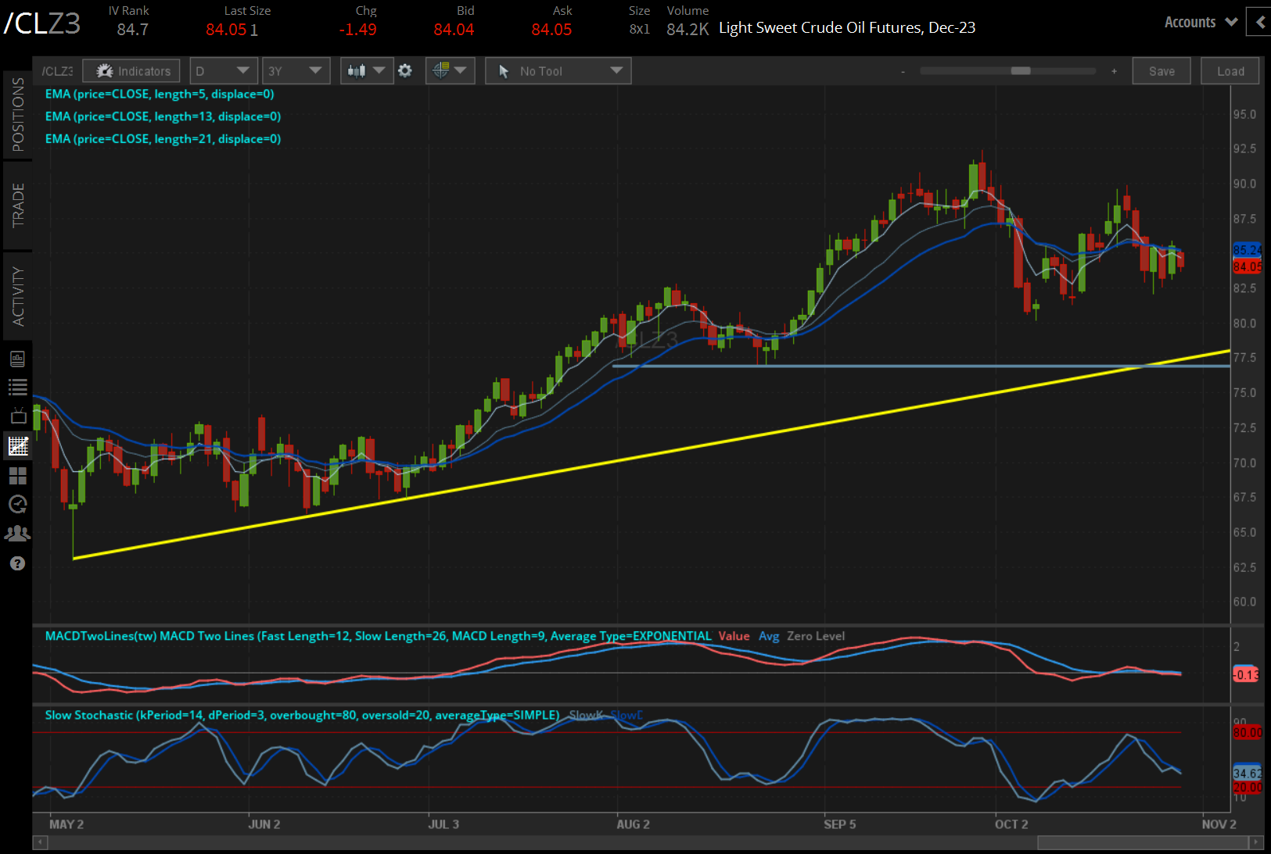Click the group of people community icon

pos(17,534)
